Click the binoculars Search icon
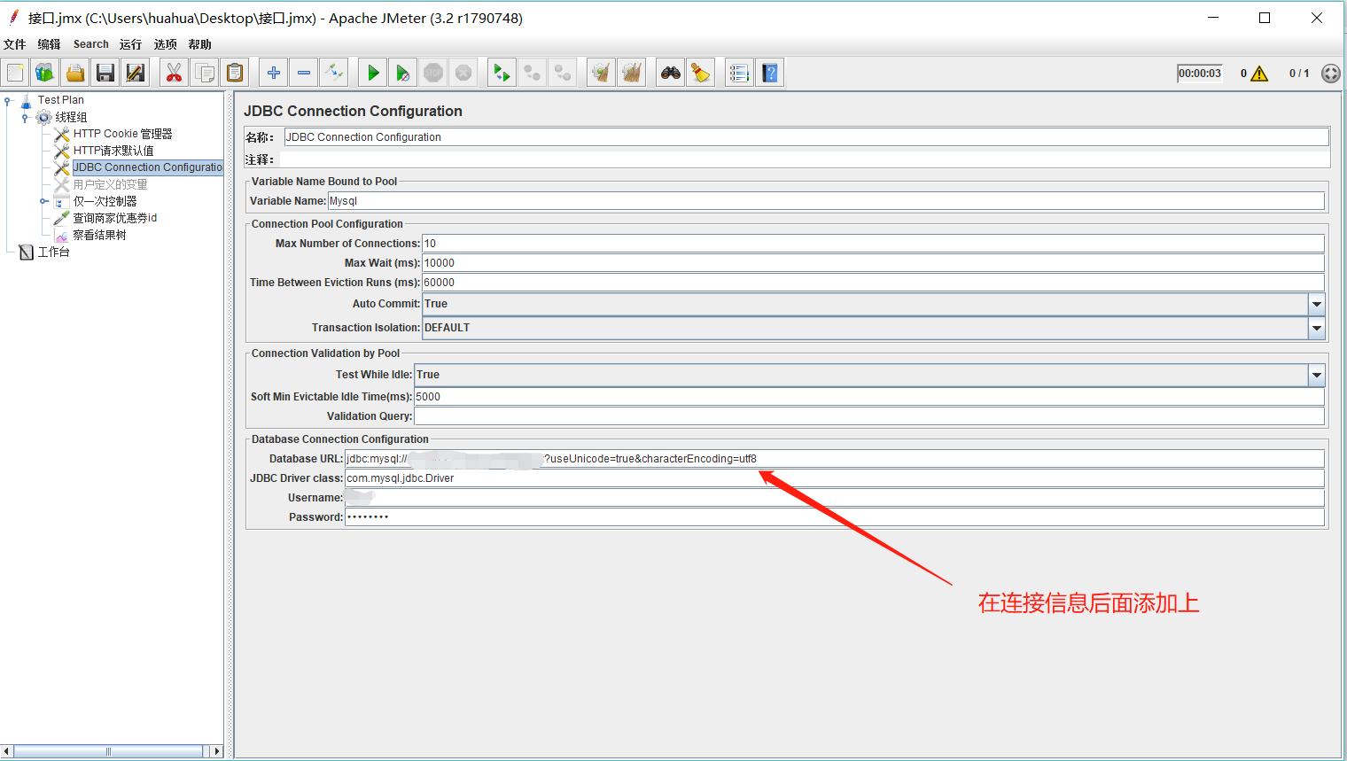The width and height of the screenshot is (1347, 761). click(x=671, y=73)
